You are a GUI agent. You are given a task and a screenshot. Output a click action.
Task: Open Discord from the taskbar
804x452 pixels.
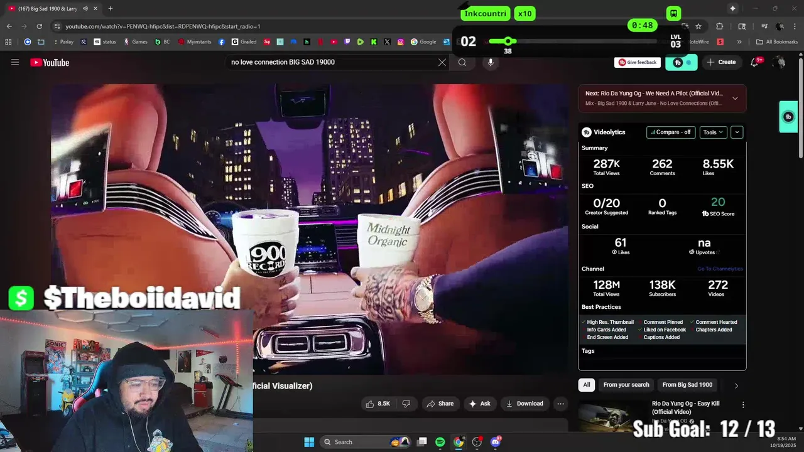[x=496, y=442]
